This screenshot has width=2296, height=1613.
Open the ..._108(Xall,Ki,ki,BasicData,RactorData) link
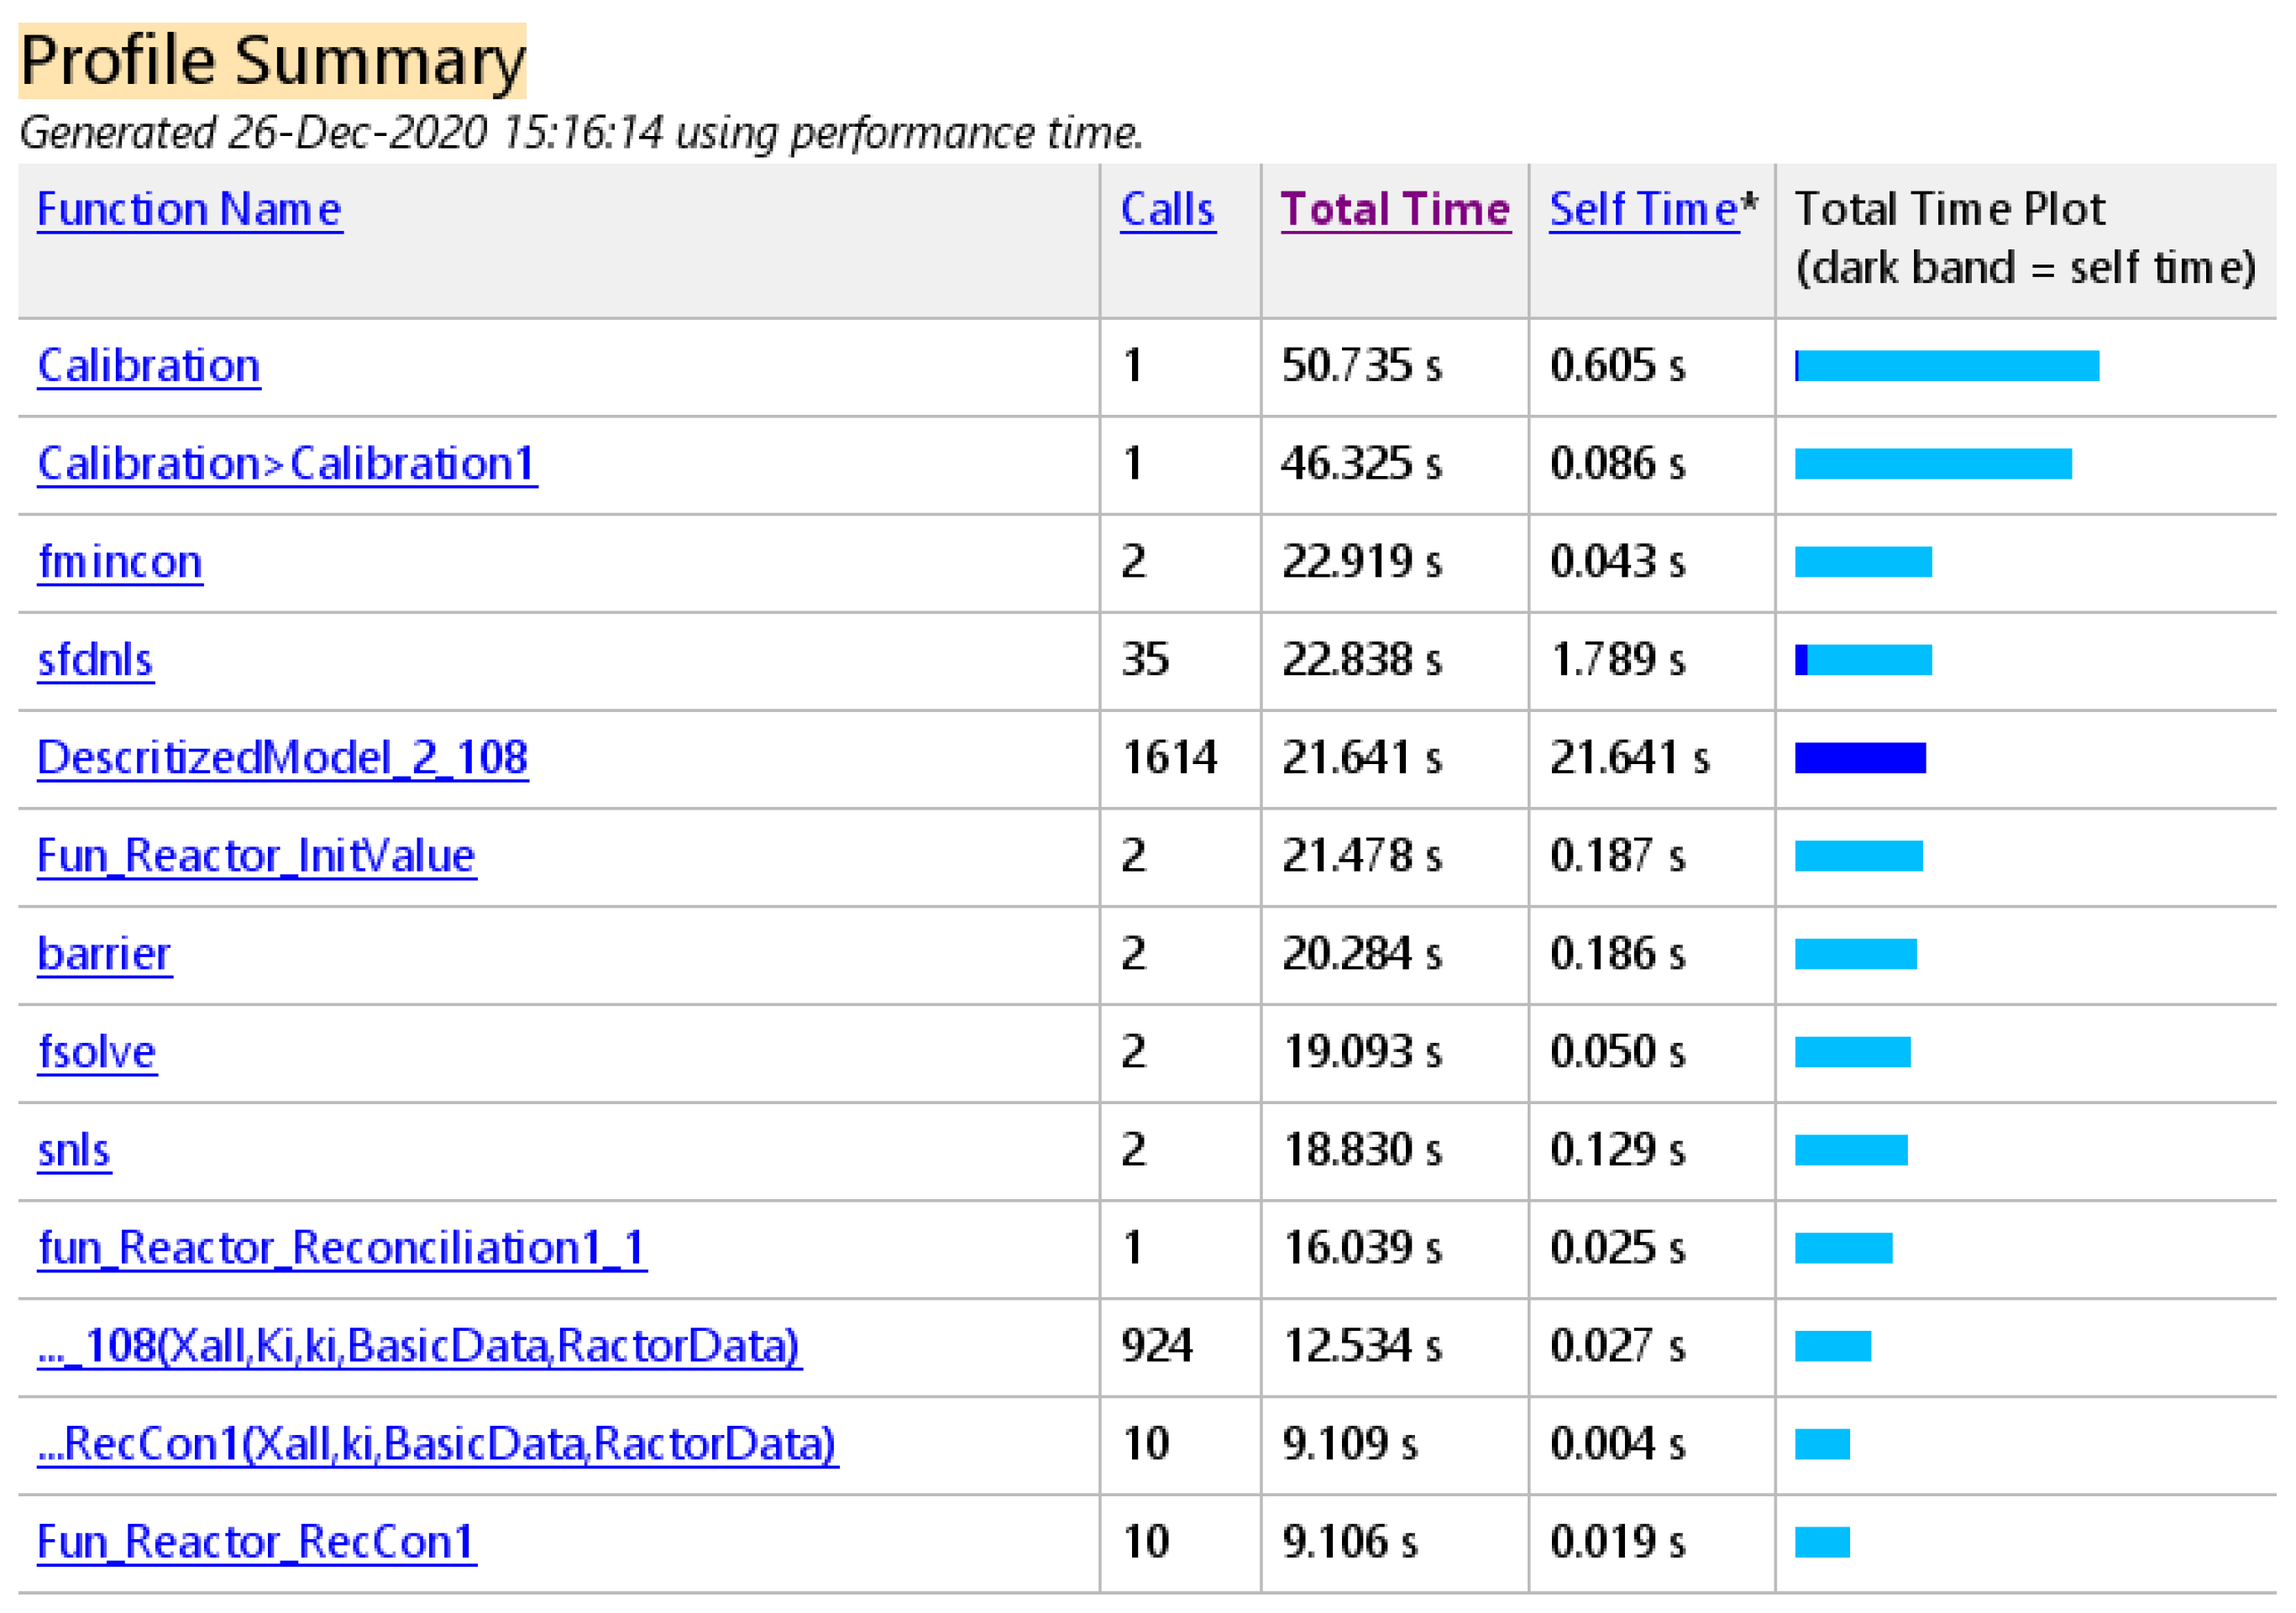tap(419, 1346)
